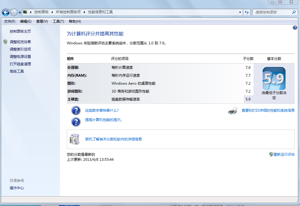Click the Back navigation arrow button
Viewport: 300px width, 206px height.
pos(6,13)
